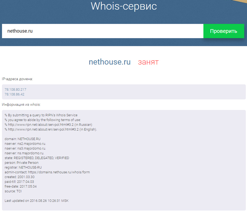Screen dimensions: 247x212
Task: Click line 'created: 2001.03.30'
Action: [19, 177]
